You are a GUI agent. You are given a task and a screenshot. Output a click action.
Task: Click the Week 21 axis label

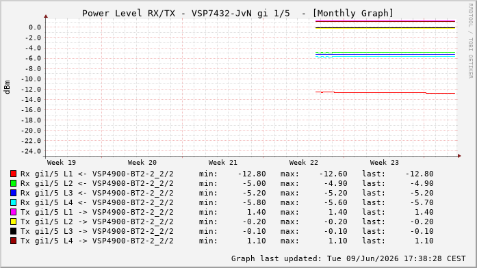[x=222, y=163]
